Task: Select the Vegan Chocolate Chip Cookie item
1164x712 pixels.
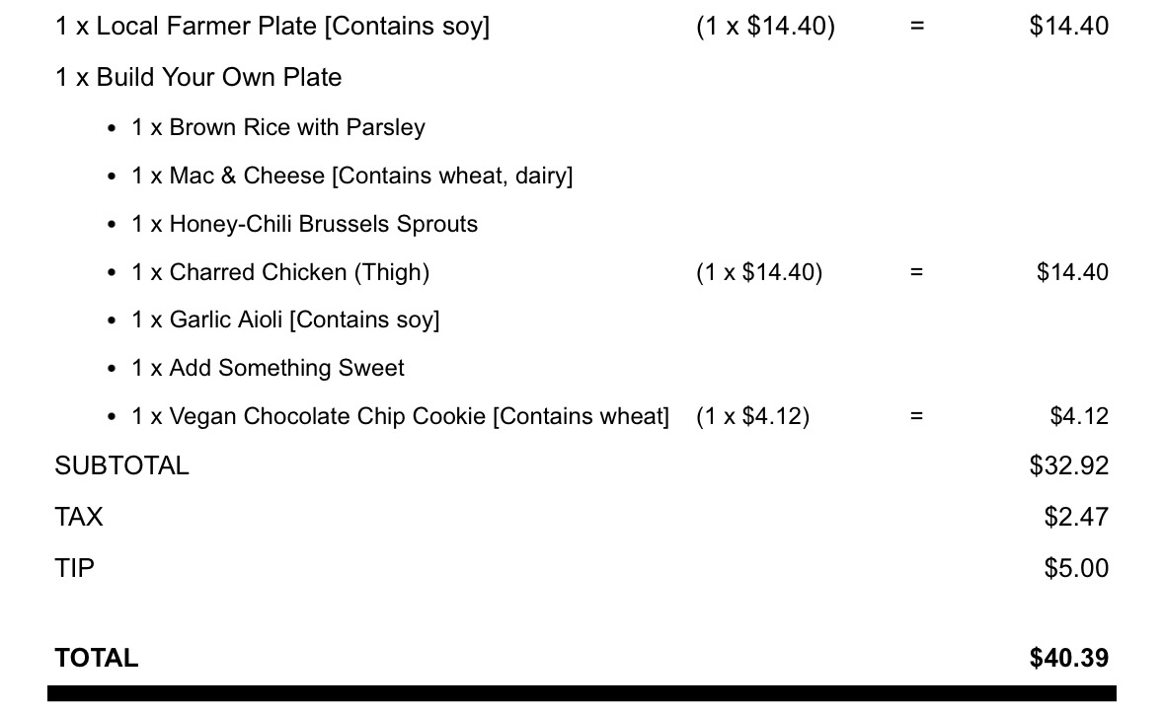Action: point(401,417)
